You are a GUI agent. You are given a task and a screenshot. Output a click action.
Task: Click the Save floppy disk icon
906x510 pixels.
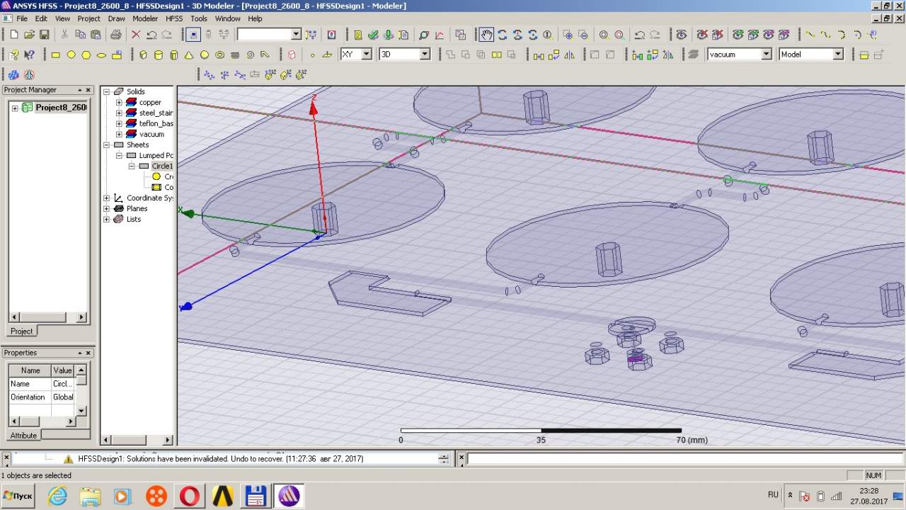44,35
